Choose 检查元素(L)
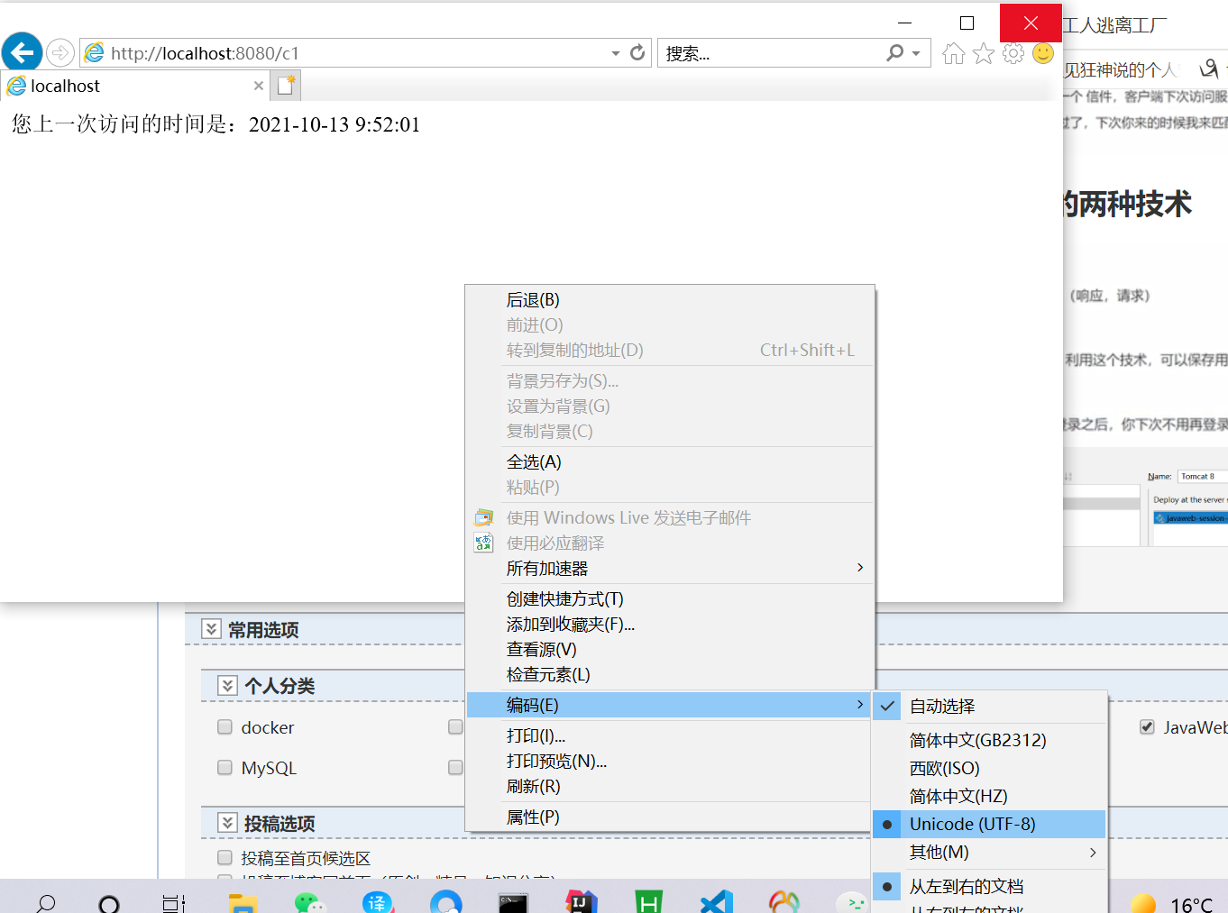Viewport: 1228px width, 913px height. [x=669, y=674]
